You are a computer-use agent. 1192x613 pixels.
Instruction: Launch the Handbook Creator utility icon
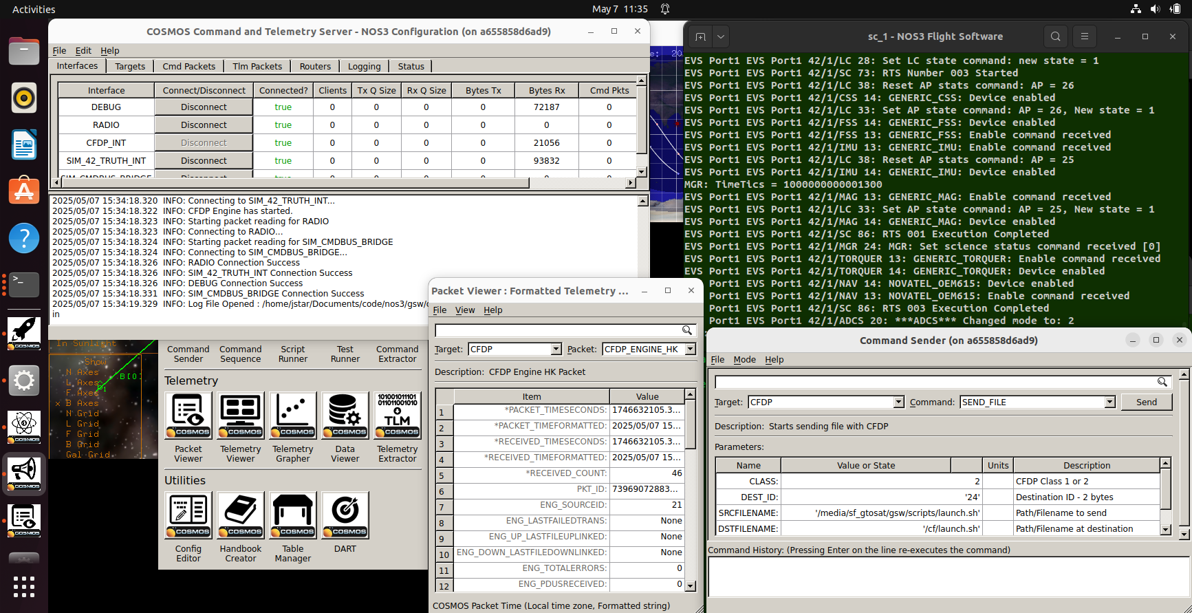[x=241, y=515]
